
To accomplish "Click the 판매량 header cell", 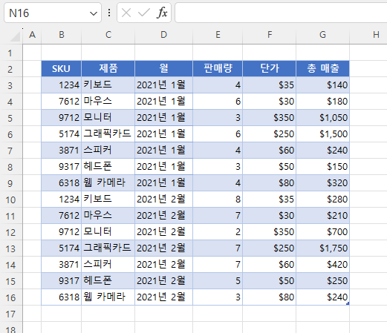I will (x=218, y=68).
